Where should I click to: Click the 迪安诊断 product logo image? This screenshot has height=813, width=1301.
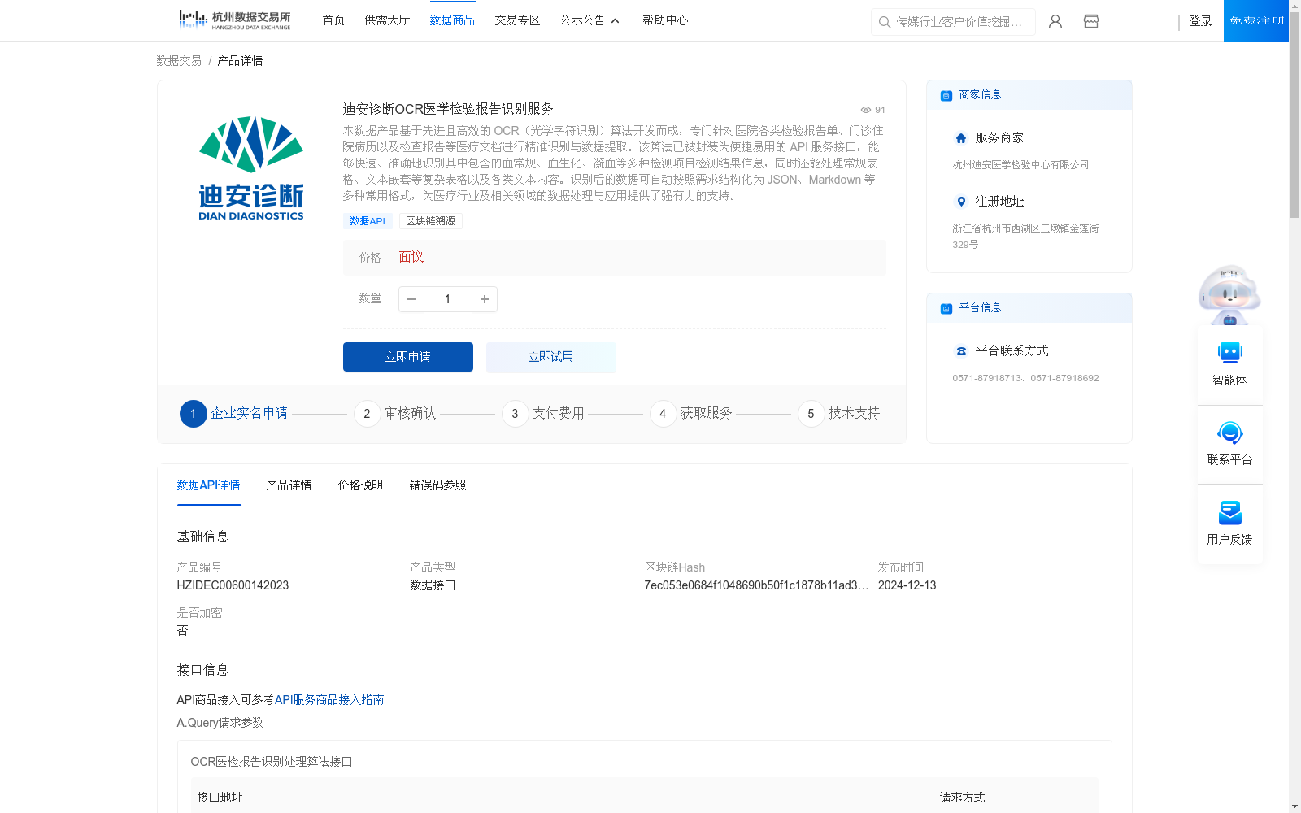pos(251,168)
